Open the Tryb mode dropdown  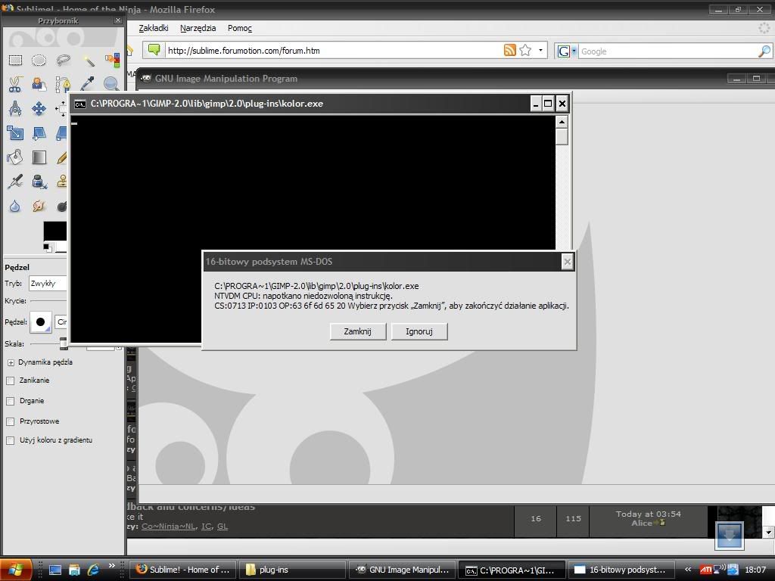pos(47,284)
